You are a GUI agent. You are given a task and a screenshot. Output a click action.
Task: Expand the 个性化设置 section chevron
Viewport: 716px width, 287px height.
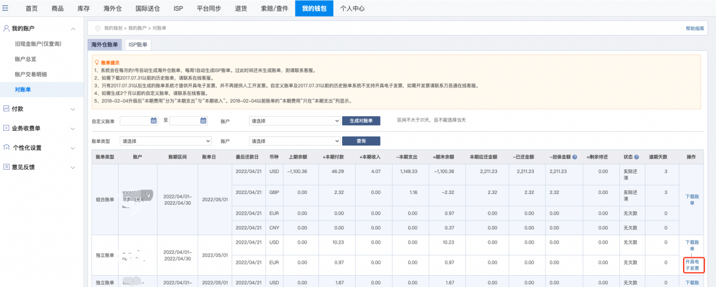tap(73, 148)
